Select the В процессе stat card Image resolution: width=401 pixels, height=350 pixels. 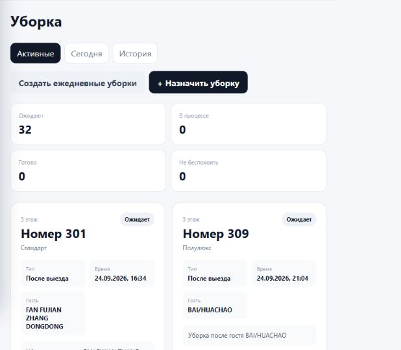point(249,124)
